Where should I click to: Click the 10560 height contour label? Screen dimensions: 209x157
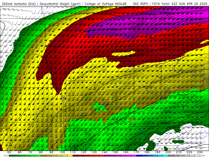(x=141, y=54)
